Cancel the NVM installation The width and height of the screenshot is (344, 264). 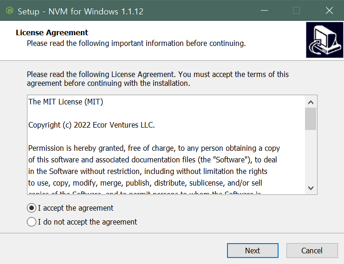(x=312, y=251)
